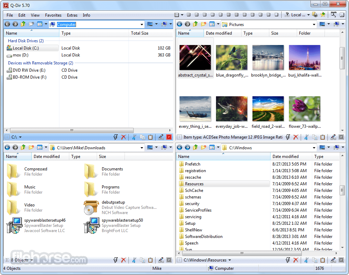Click the scissors cut icon in Downloads pane

pos(134,260)
